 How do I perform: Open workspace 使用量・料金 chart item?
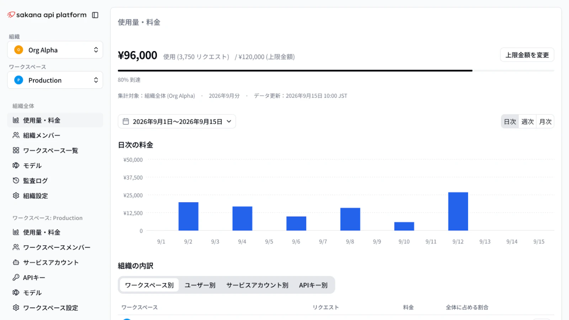(x=55, y=232)
